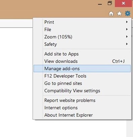Screen dimensions: 133x137
Task: Open Compatibility View settings
Action: tap(82, 91)
